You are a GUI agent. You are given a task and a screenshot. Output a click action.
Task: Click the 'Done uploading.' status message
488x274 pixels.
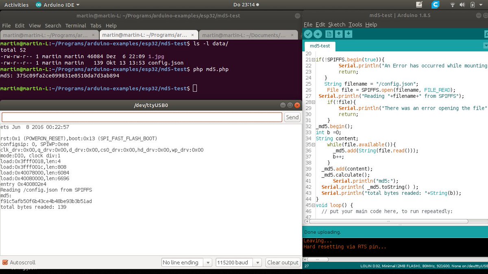click(x=322, y=232)
